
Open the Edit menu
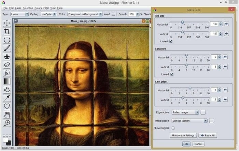point(11,8)
